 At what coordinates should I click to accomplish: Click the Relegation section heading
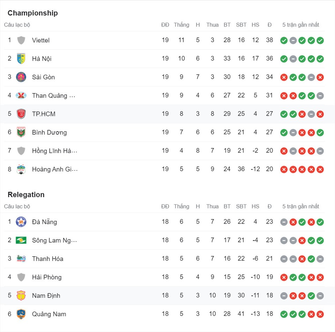click(26, 195)
